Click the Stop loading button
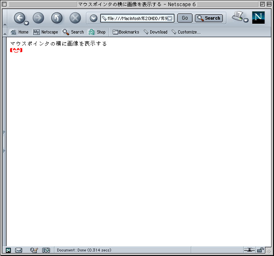This screenshot has width=274, height=256. tap(75, 18)
